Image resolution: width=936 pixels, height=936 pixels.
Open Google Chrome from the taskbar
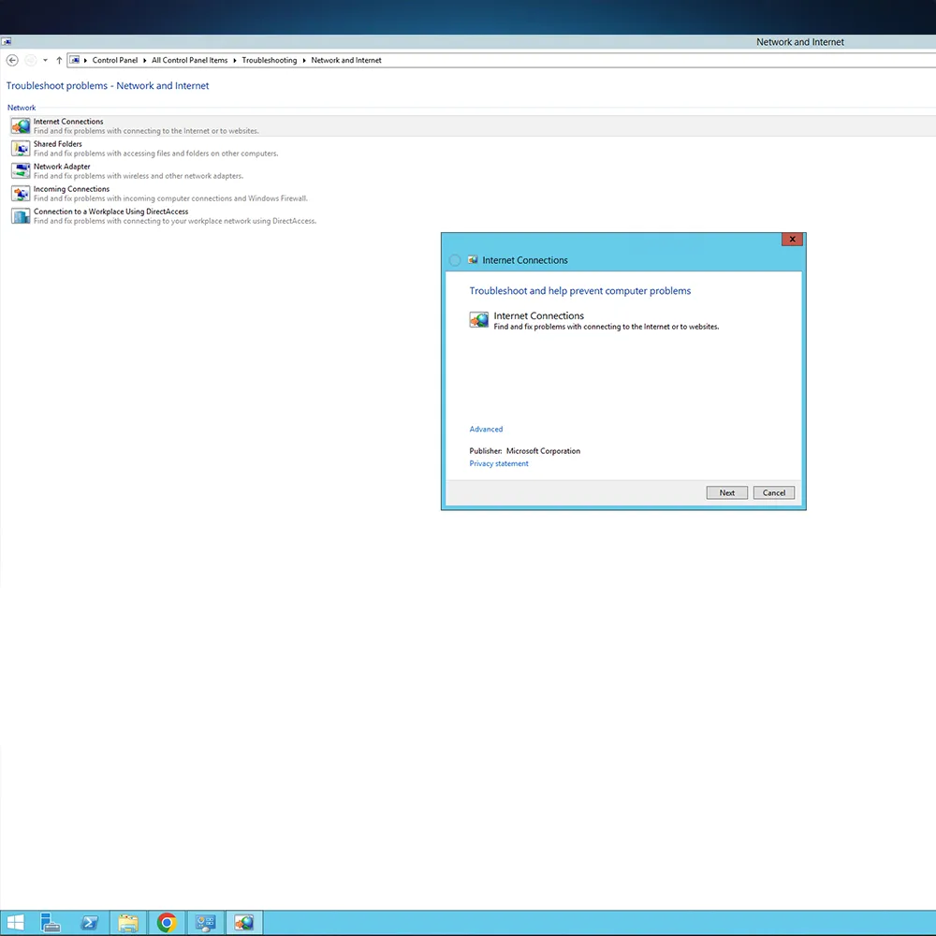(x=167, y=923)
